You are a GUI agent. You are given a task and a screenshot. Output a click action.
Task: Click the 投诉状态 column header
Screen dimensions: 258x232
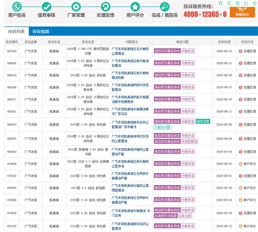point(247,42)
